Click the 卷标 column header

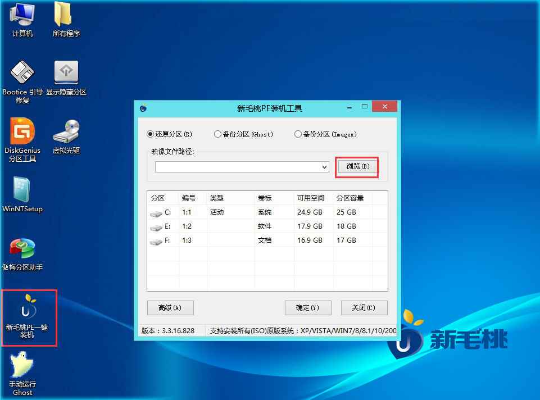coord(274,198)
